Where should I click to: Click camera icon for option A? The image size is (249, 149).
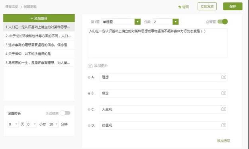coord(224,77)
